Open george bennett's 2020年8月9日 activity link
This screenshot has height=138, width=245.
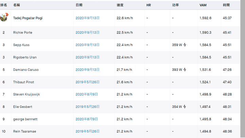87,119
